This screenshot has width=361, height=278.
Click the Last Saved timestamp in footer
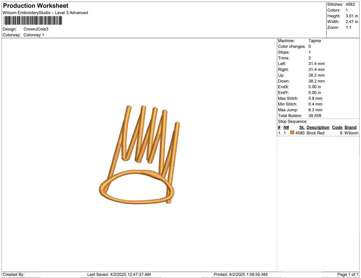(x=119, y=274)
